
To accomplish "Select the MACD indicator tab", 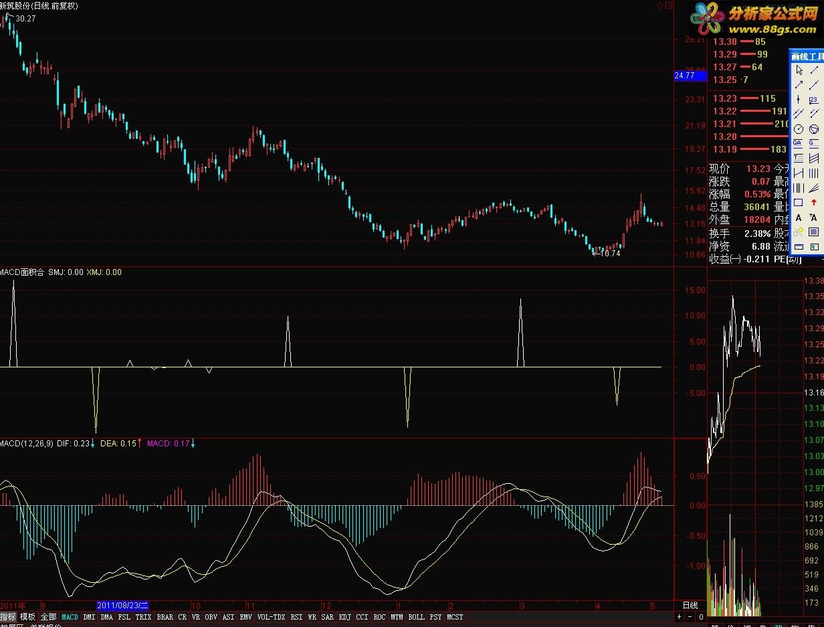I will point(70,617).
